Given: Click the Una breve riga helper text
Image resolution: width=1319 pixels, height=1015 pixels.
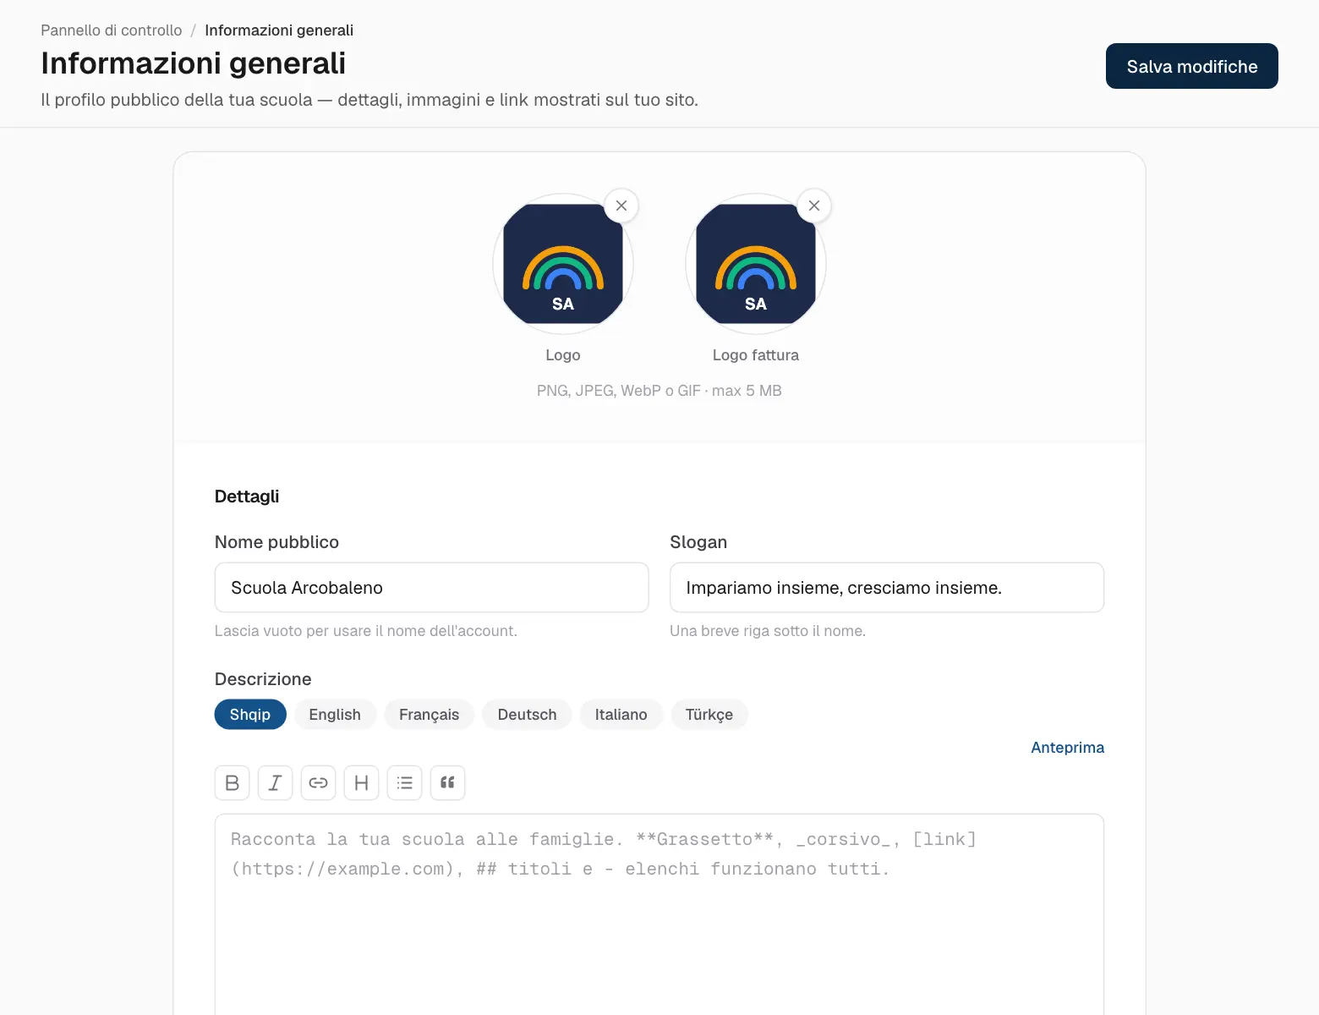Looking at the screenshot, I should [768, 631].
